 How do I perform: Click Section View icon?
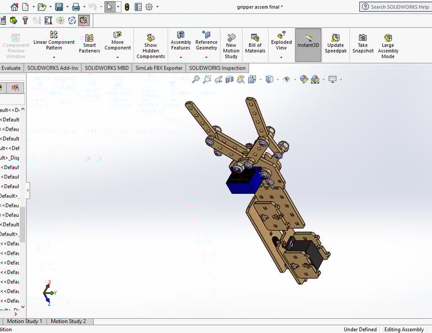pyautogui.click(x=229, y=79)
